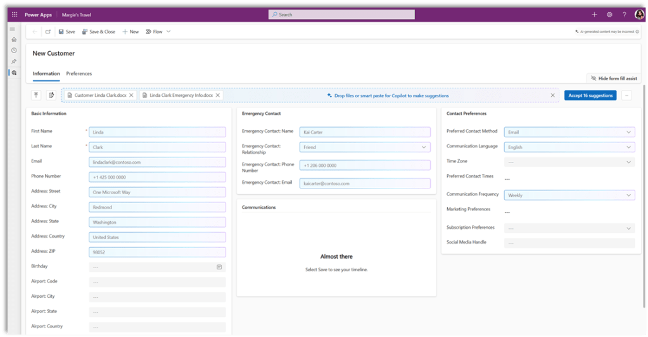Hide form fill assist toggle
This screenshot has width=648, height=337.
tap(611, 78)
